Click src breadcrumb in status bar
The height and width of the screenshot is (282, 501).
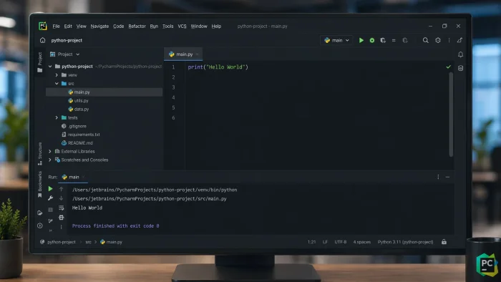pos(89,242)
